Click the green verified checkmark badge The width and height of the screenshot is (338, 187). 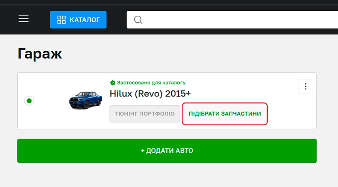click(112, 83)
